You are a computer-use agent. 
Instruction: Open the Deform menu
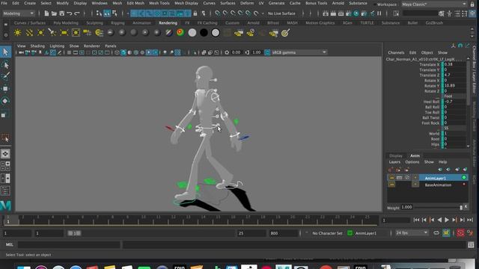click(x=247, y=3)
